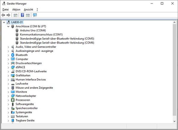Viewport: 178px width, 130px height.
Task: Click the dSPACE category icon
Action: pyautogui.click(x=13, y=67)
